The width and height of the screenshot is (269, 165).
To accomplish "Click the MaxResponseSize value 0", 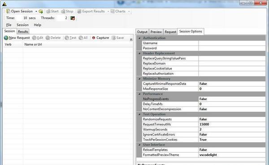I will click(232, 89).
